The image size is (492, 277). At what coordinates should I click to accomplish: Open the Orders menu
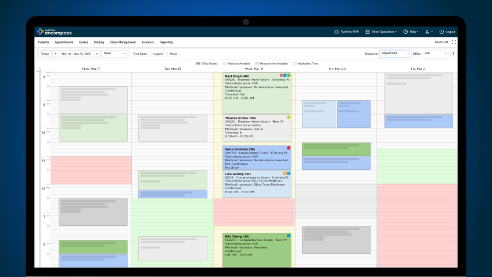(x=84, y=42)
